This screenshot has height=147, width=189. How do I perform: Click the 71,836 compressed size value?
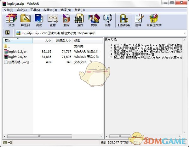click(66, 57)
